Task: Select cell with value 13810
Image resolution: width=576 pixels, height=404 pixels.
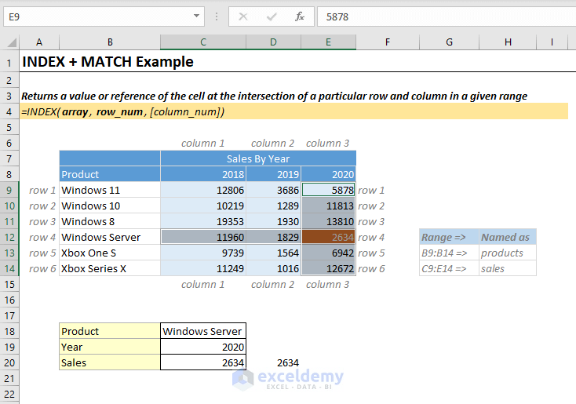Action: [x=328, y=222]
